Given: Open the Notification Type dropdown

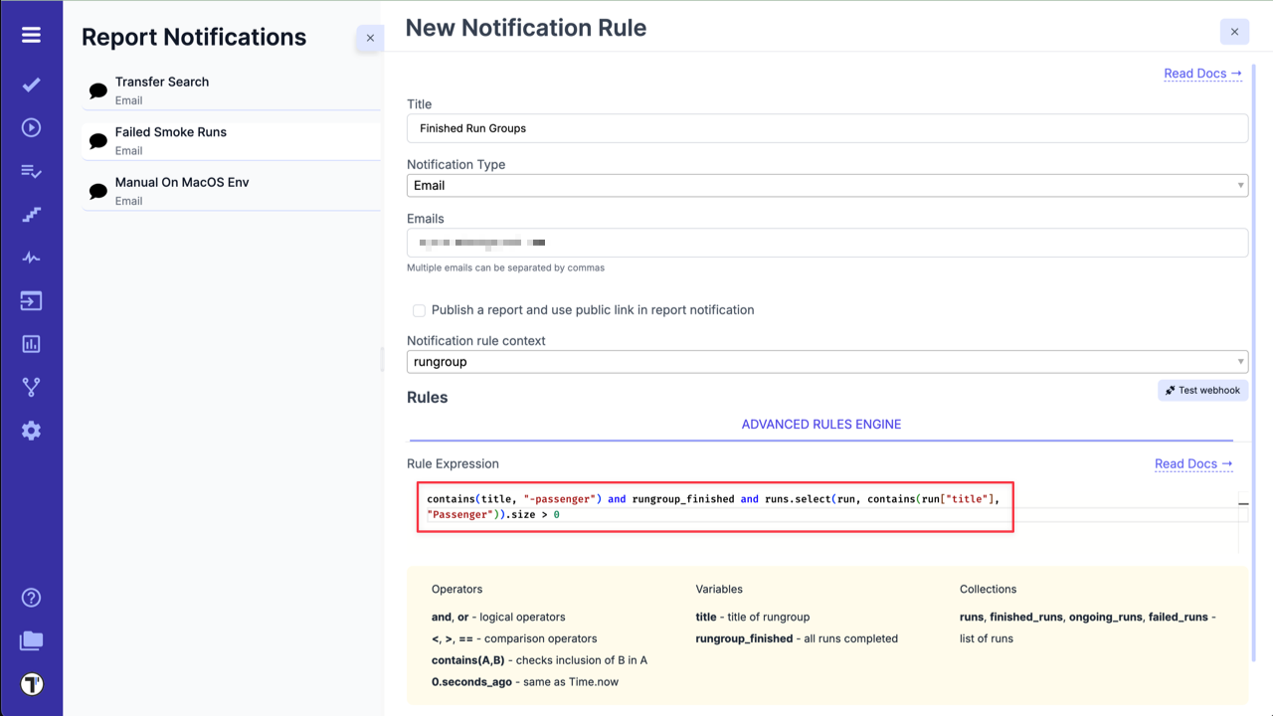Looking at the screenshot, I should tap(825, 185).
